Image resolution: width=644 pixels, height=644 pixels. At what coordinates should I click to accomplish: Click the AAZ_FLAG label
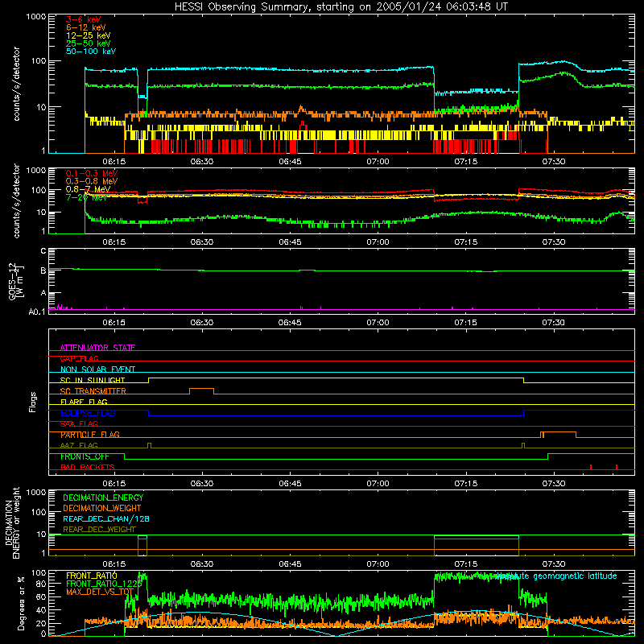(x=79, y=445)
